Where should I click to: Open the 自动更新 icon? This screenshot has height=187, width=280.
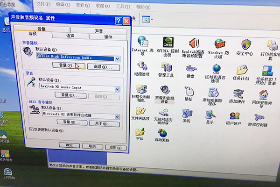pyautogui.click(x=161, y=133)
